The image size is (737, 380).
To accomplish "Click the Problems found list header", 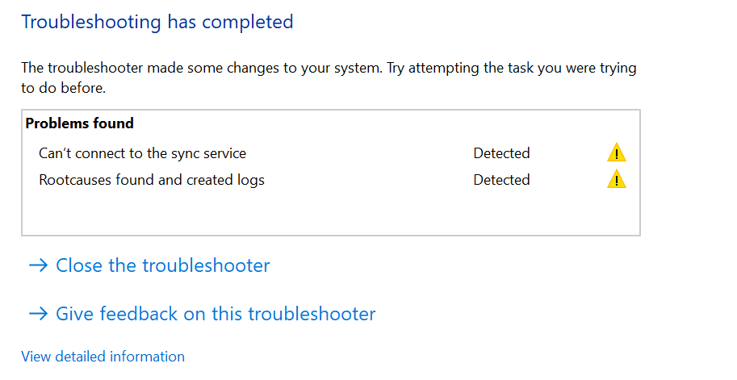I will click(x=79, y=123).
